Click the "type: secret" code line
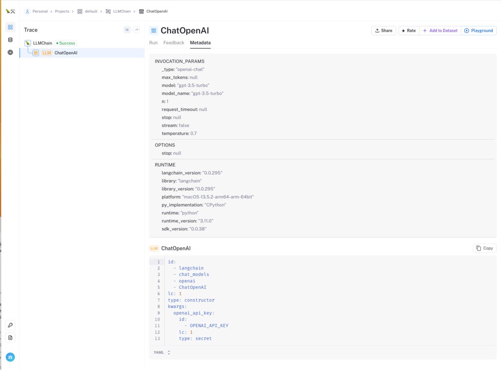Screen dimensions: 501x370 195,339
